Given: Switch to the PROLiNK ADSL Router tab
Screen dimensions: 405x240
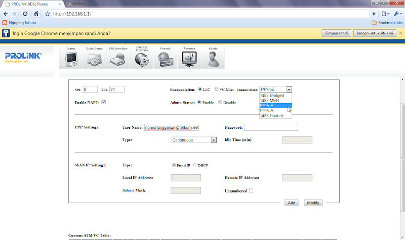Looking at the screenshot, I should point(31,4).
